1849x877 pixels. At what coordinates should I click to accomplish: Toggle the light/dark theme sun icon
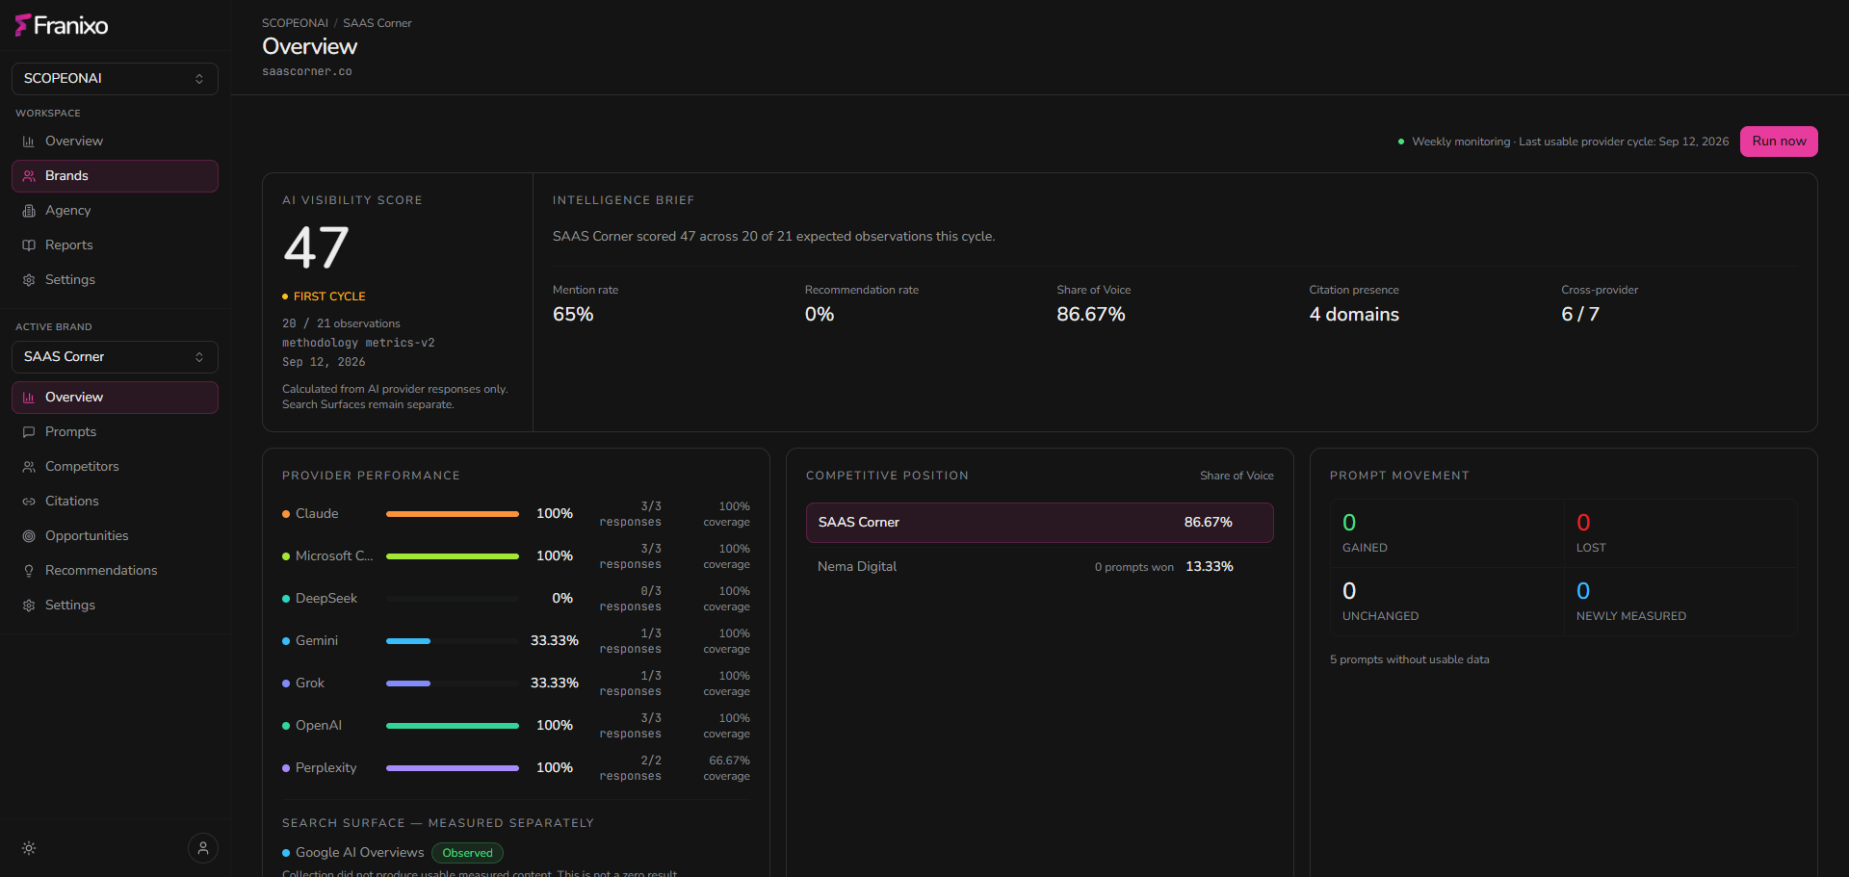29,848
